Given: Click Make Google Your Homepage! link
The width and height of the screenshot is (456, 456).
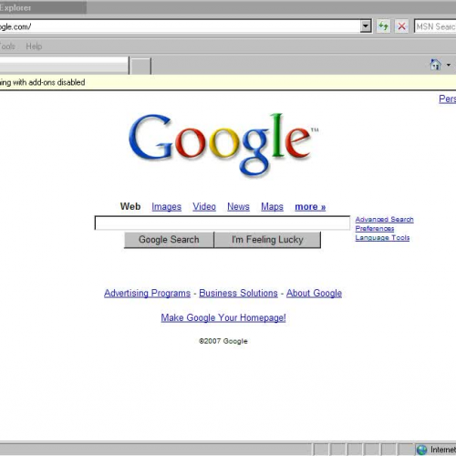Looking at the screenshot, I should coord(223,317).
